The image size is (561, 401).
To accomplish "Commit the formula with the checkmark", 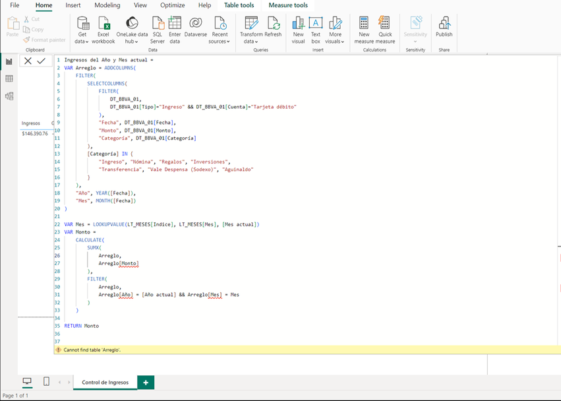I will click(41, 61).
